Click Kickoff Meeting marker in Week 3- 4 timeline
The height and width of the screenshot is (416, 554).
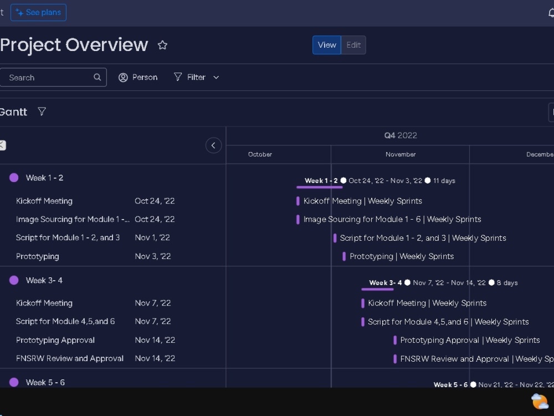pyautogui.click(x=362, y=303)
